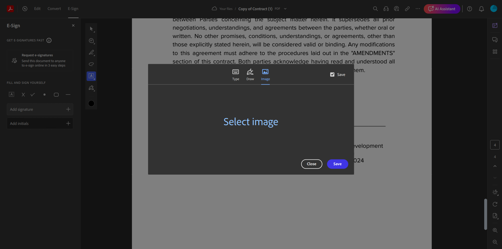Click the share with others icon
The height and width of the screenshot is (249, 502).
(397, 9)
